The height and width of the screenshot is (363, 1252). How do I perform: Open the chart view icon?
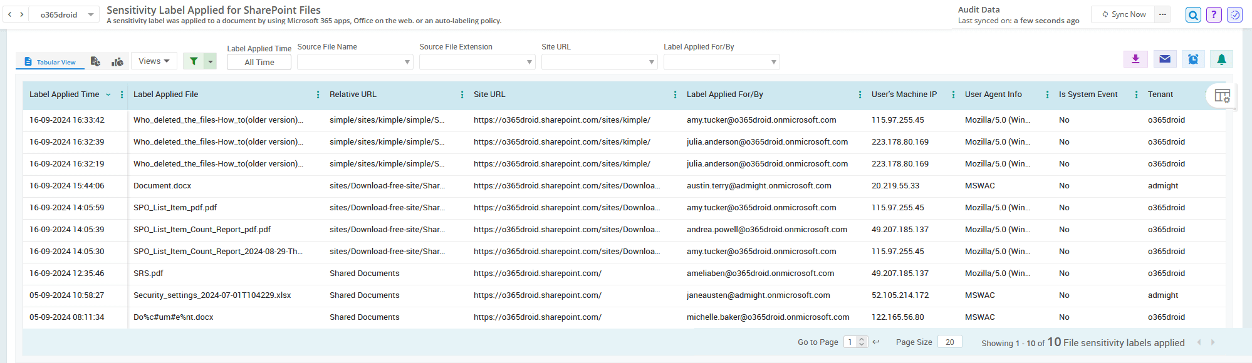117,61
